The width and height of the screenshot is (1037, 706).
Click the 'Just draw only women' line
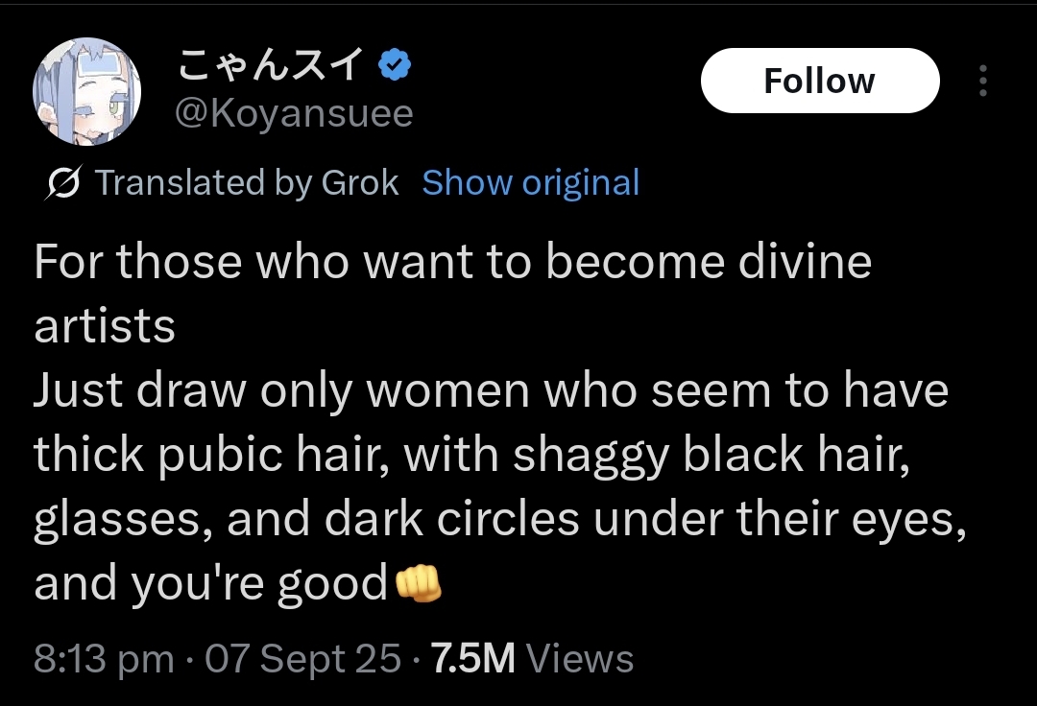pos(492,390)
